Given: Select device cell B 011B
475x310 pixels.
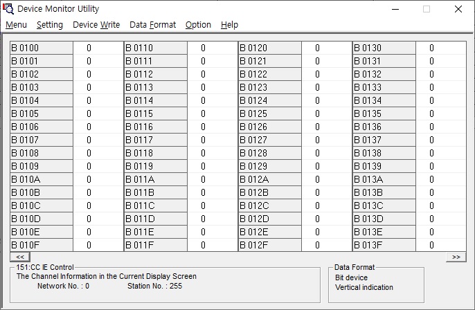Looking at the screenshot, I should (x=156, y=192).
